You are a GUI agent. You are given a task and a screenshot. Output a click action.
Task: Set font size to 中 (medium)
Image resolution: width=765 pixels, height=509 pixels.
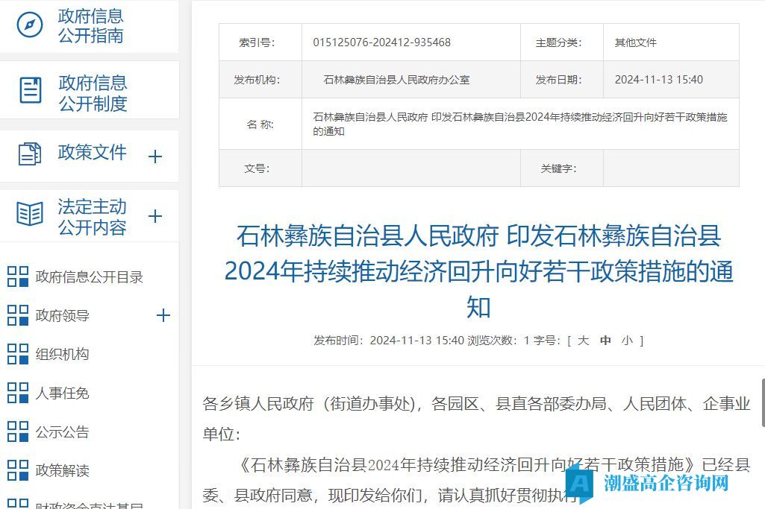click(x=605, y=341)
